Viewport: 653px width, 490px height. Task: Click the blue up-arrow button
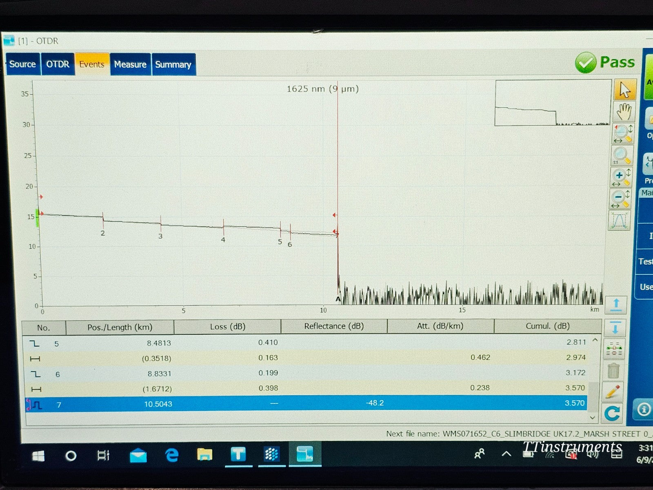pyautogui.click(x=616, y=305)
